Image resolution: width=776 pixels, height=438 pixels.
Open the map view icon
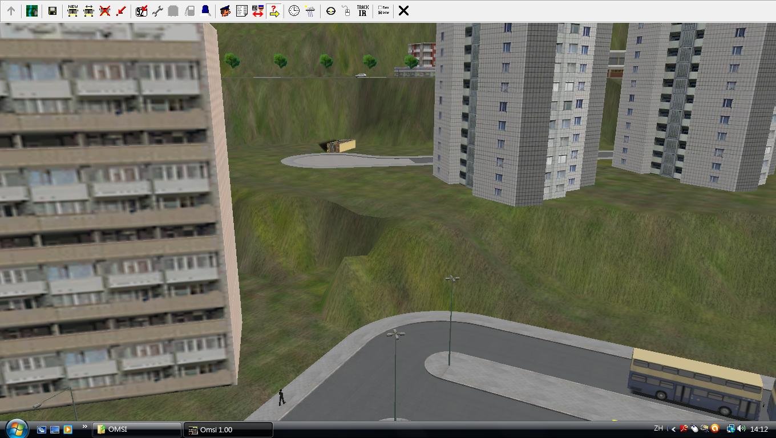[32, 11]
